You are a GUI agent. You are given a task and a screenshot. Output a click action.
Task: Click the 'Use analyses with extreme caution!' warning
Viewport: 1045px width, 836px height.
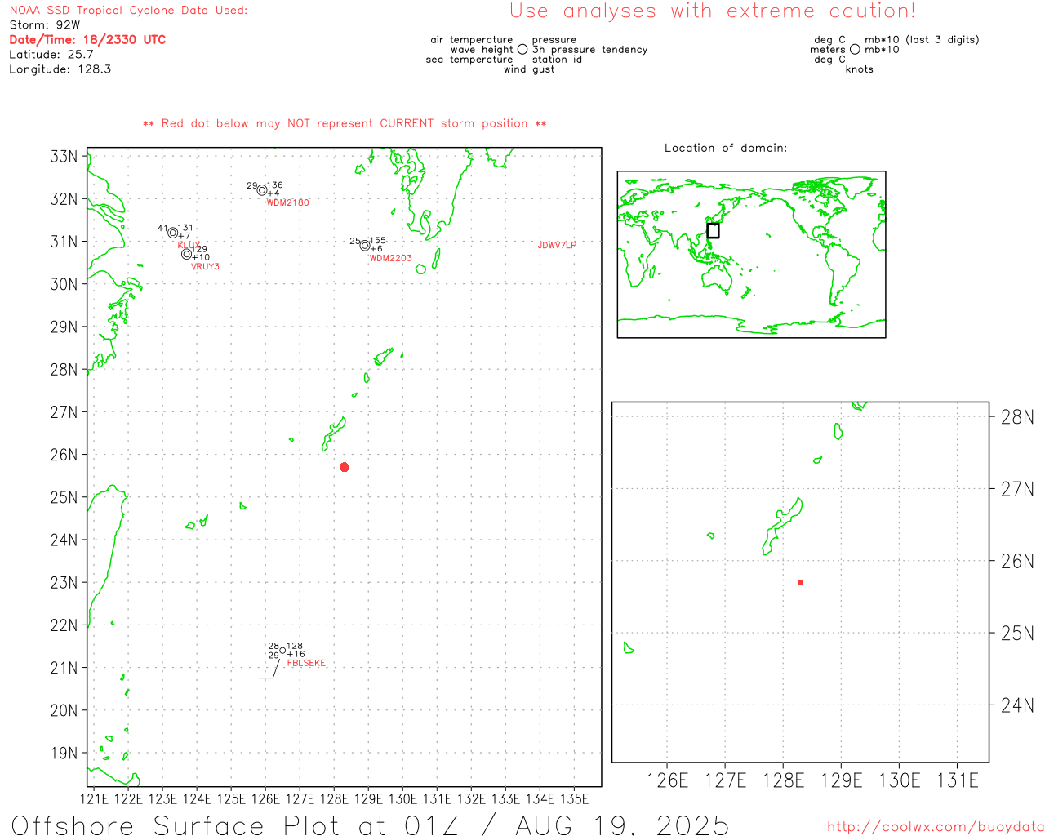[x=713, y=11]
